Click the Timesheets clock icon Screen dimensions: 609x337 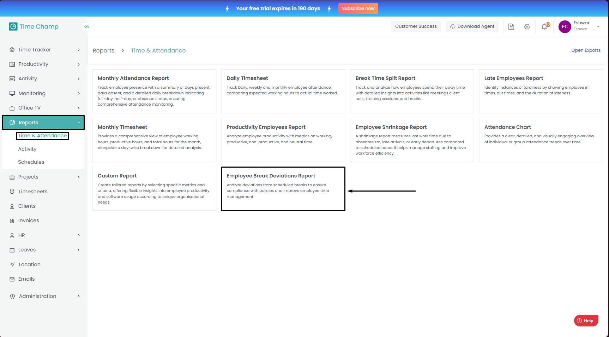tap(12, 192)
